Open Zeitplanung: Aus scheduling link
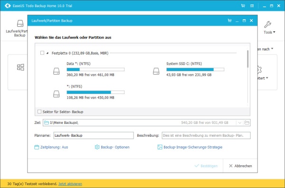 coord(54,147)
